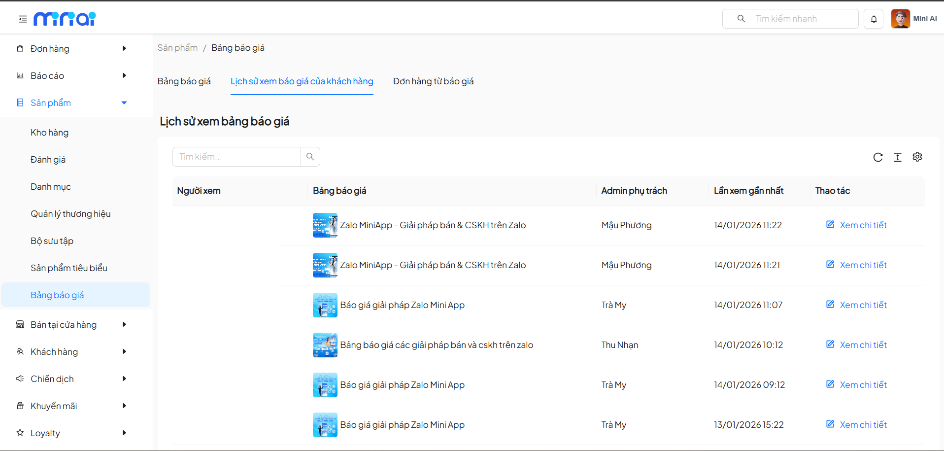The height and width of the screenshot is (451, 944).
Task: Click the Mini AI user avatar
Action: (900, 19)
